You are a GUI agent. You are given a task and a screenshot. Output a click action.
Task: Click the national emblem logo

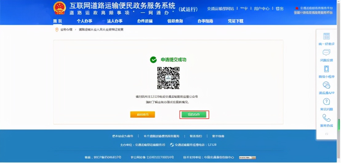60,8
